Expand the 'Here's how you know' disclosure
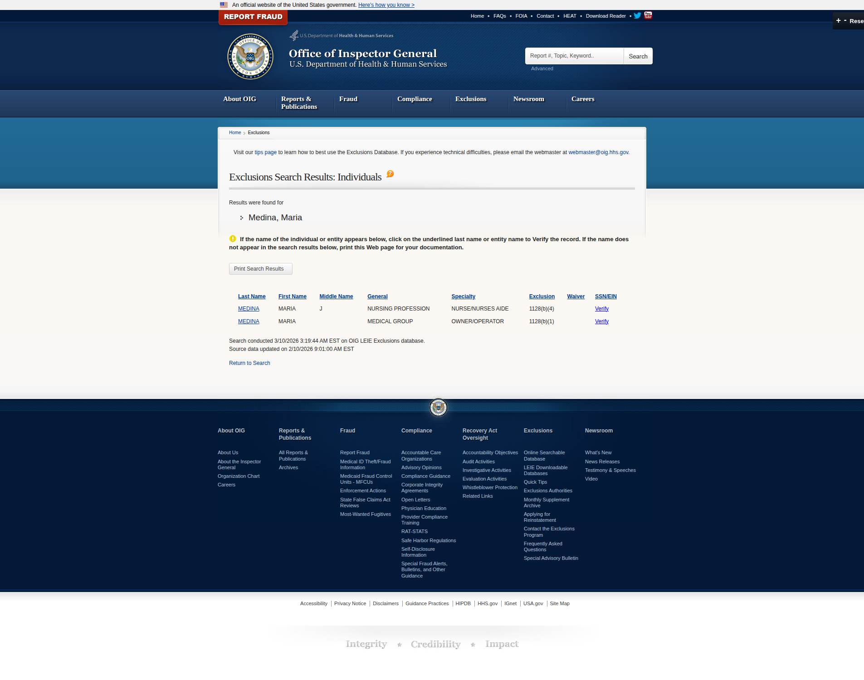The height and width of the screenshot is (680, 864). [x=386, y=5]
